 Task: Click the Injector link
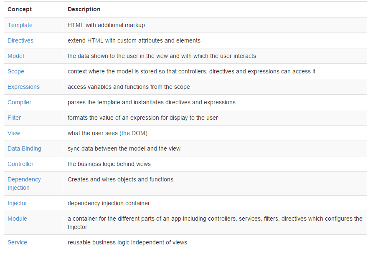click(x=17, y=203)
